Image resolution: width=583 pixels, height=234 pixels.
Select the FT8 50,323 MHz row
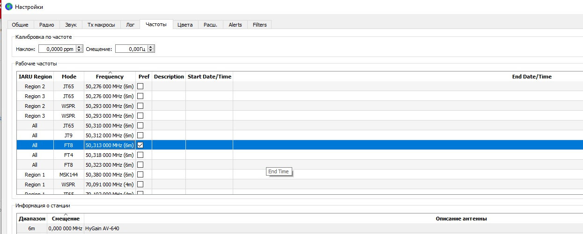tap(69, 165)
